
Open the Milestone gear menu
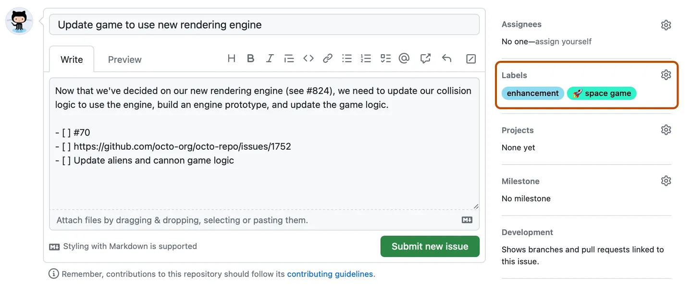(x=666, y=181)
